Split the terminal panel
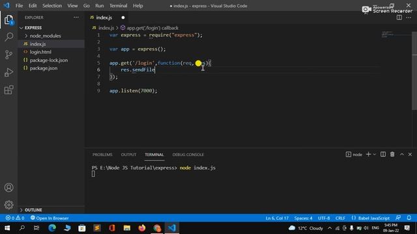Screen dimensions: 417x234 383,155
